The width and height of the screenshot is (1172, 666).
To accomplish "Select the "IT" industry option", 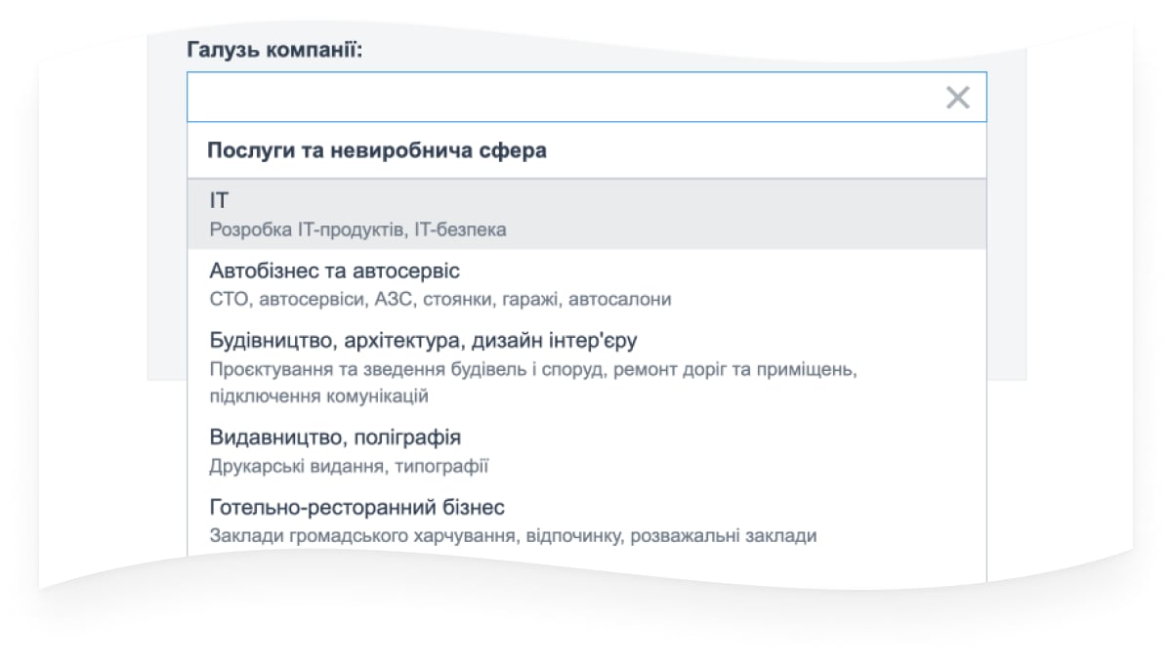I will (219, 201).
